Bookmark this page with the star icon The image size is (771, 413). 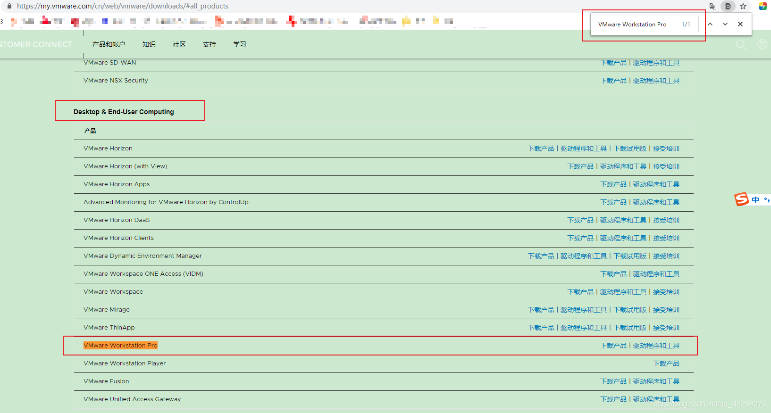(x=743, y=6)
